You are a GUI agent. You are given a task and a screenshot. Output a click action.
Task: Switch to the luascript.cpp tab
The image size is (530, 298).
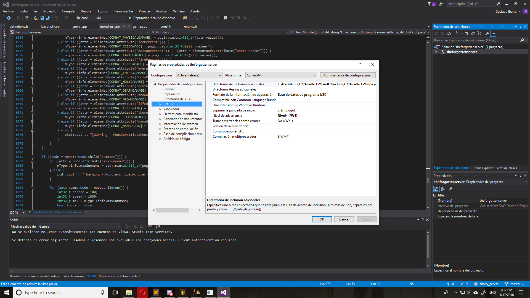click(x=50, y=26)
